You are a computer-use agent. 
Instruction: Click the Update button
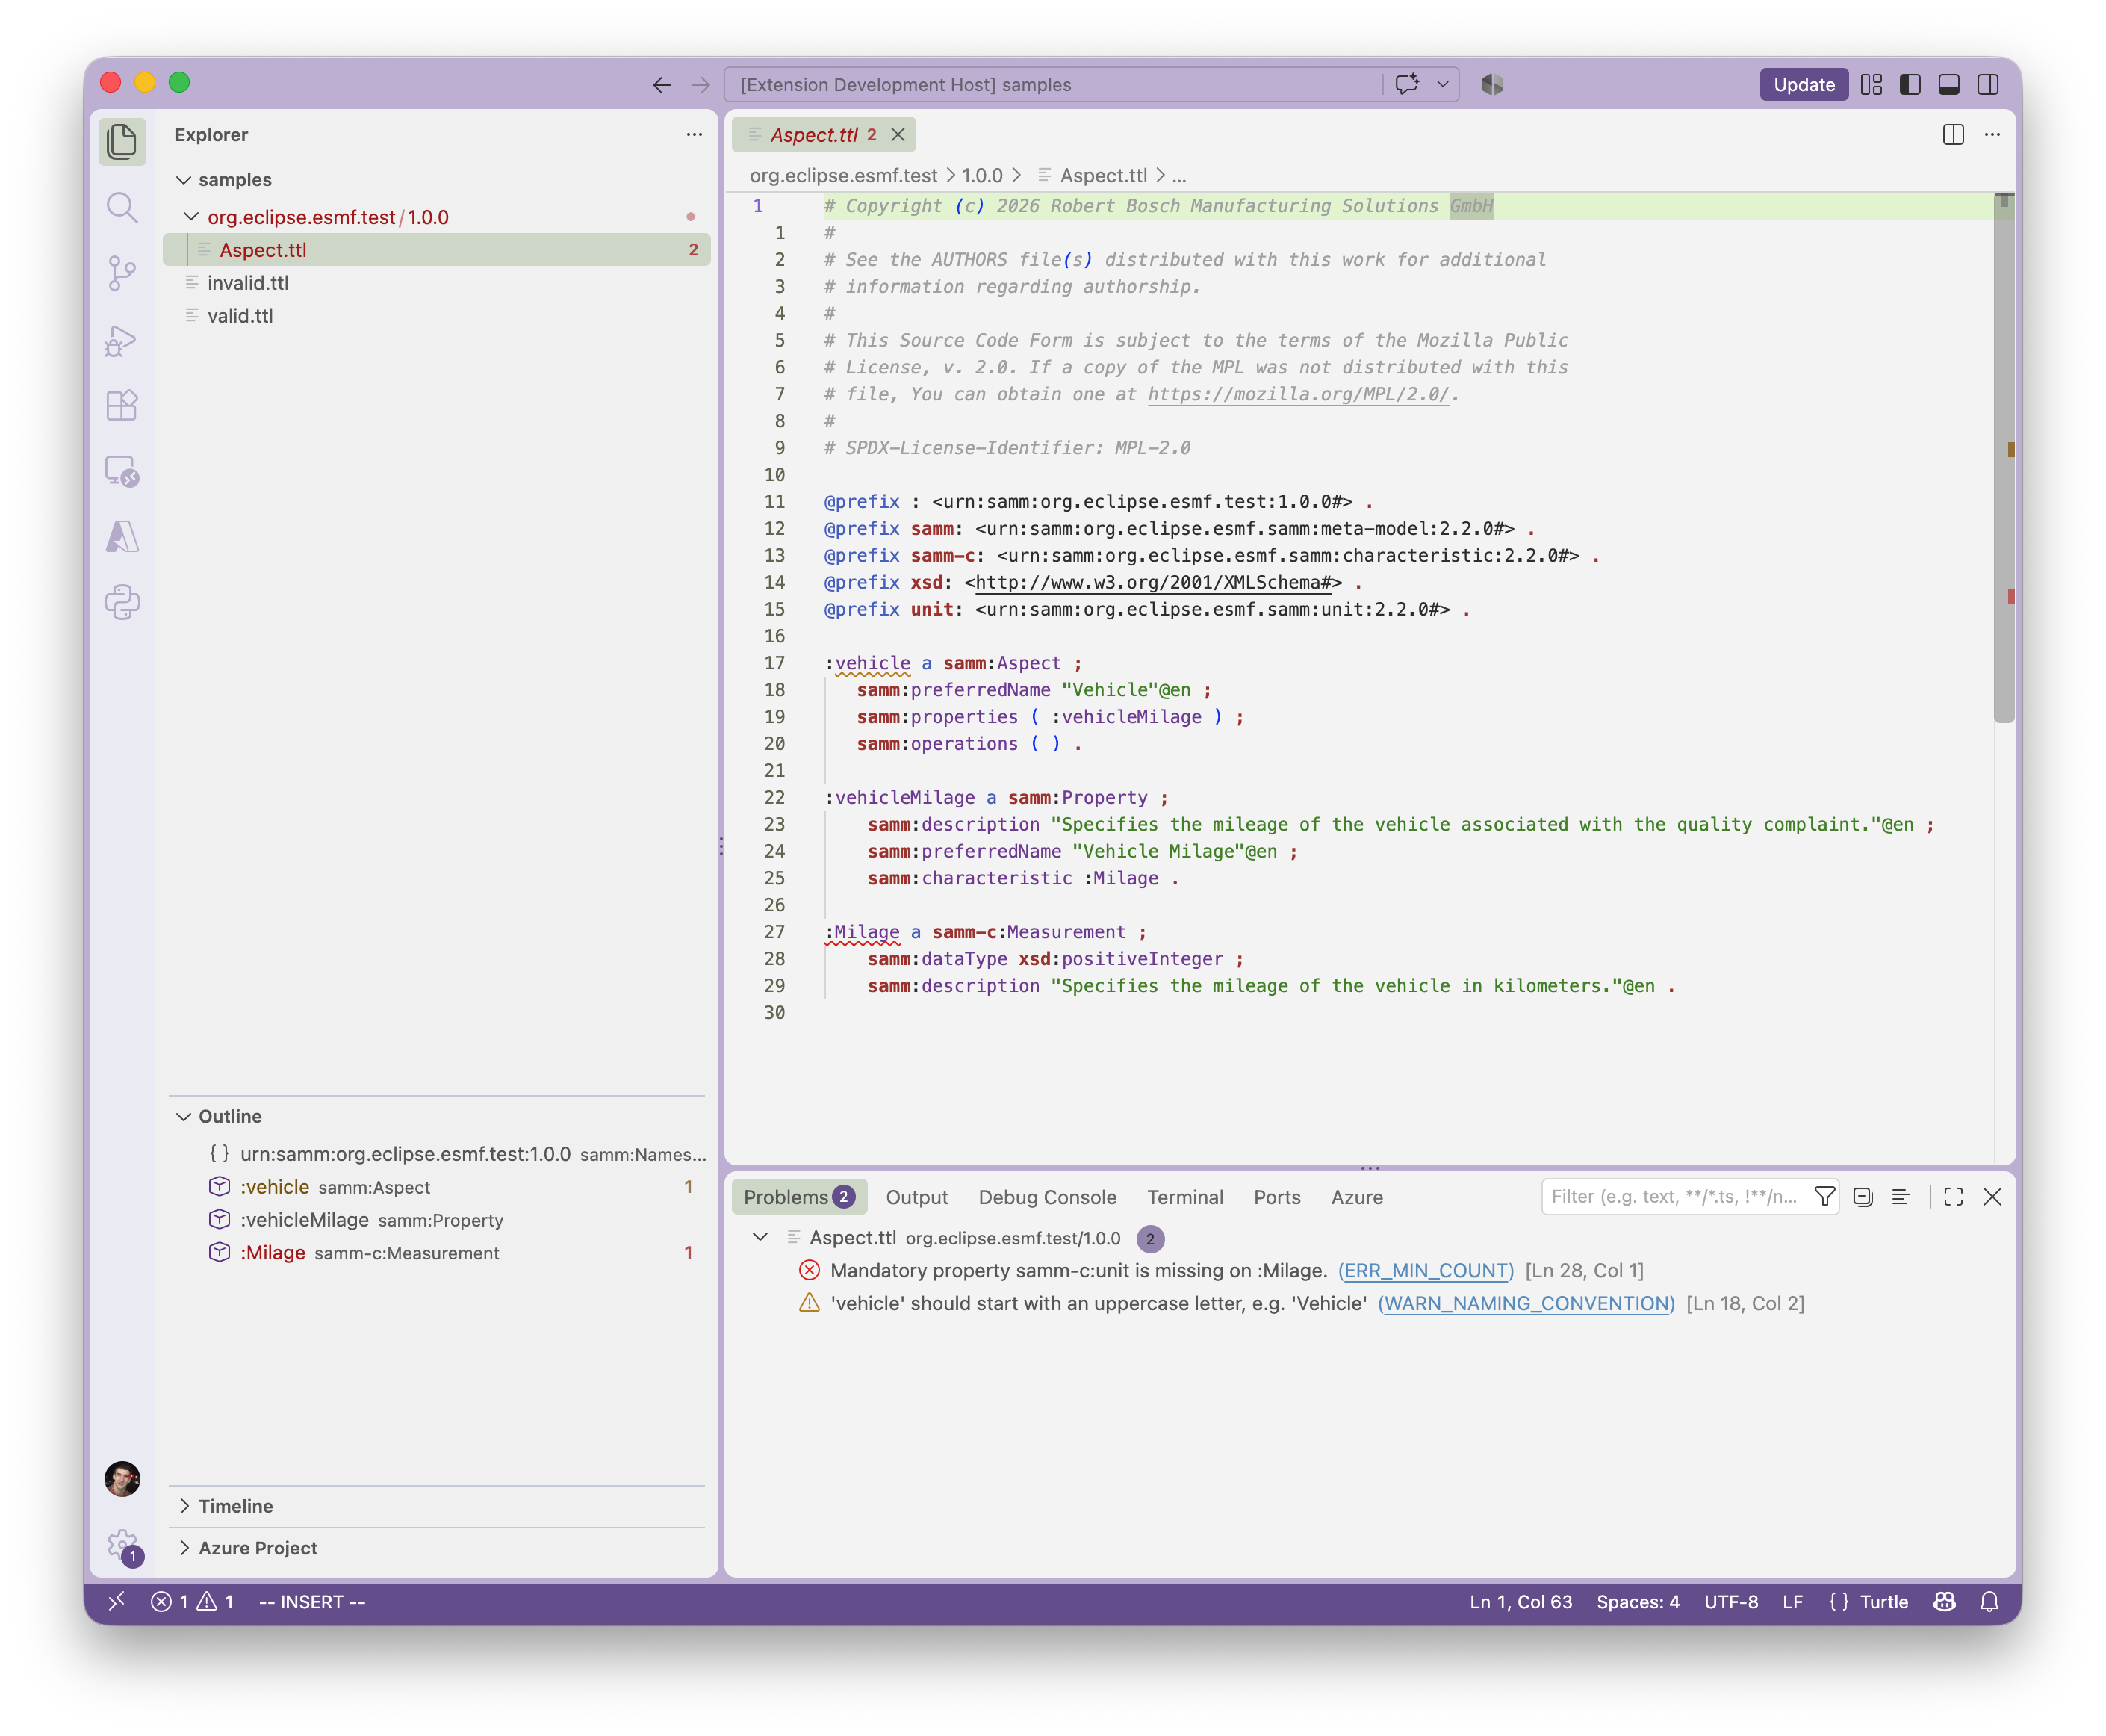(1803, 85)
